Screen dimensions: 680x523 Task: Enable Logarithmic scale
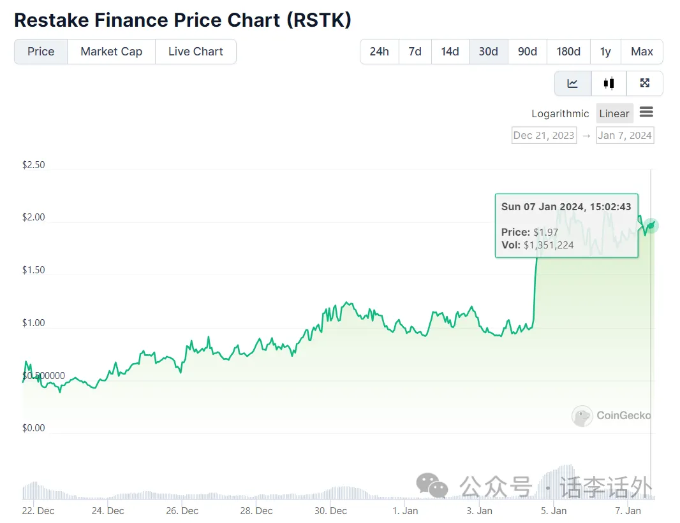tap(560, 113)
